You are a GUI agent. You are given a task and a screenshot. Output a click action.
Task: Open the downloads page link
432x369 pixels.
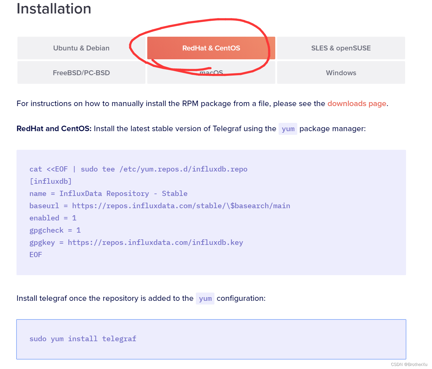click(357, 104)
